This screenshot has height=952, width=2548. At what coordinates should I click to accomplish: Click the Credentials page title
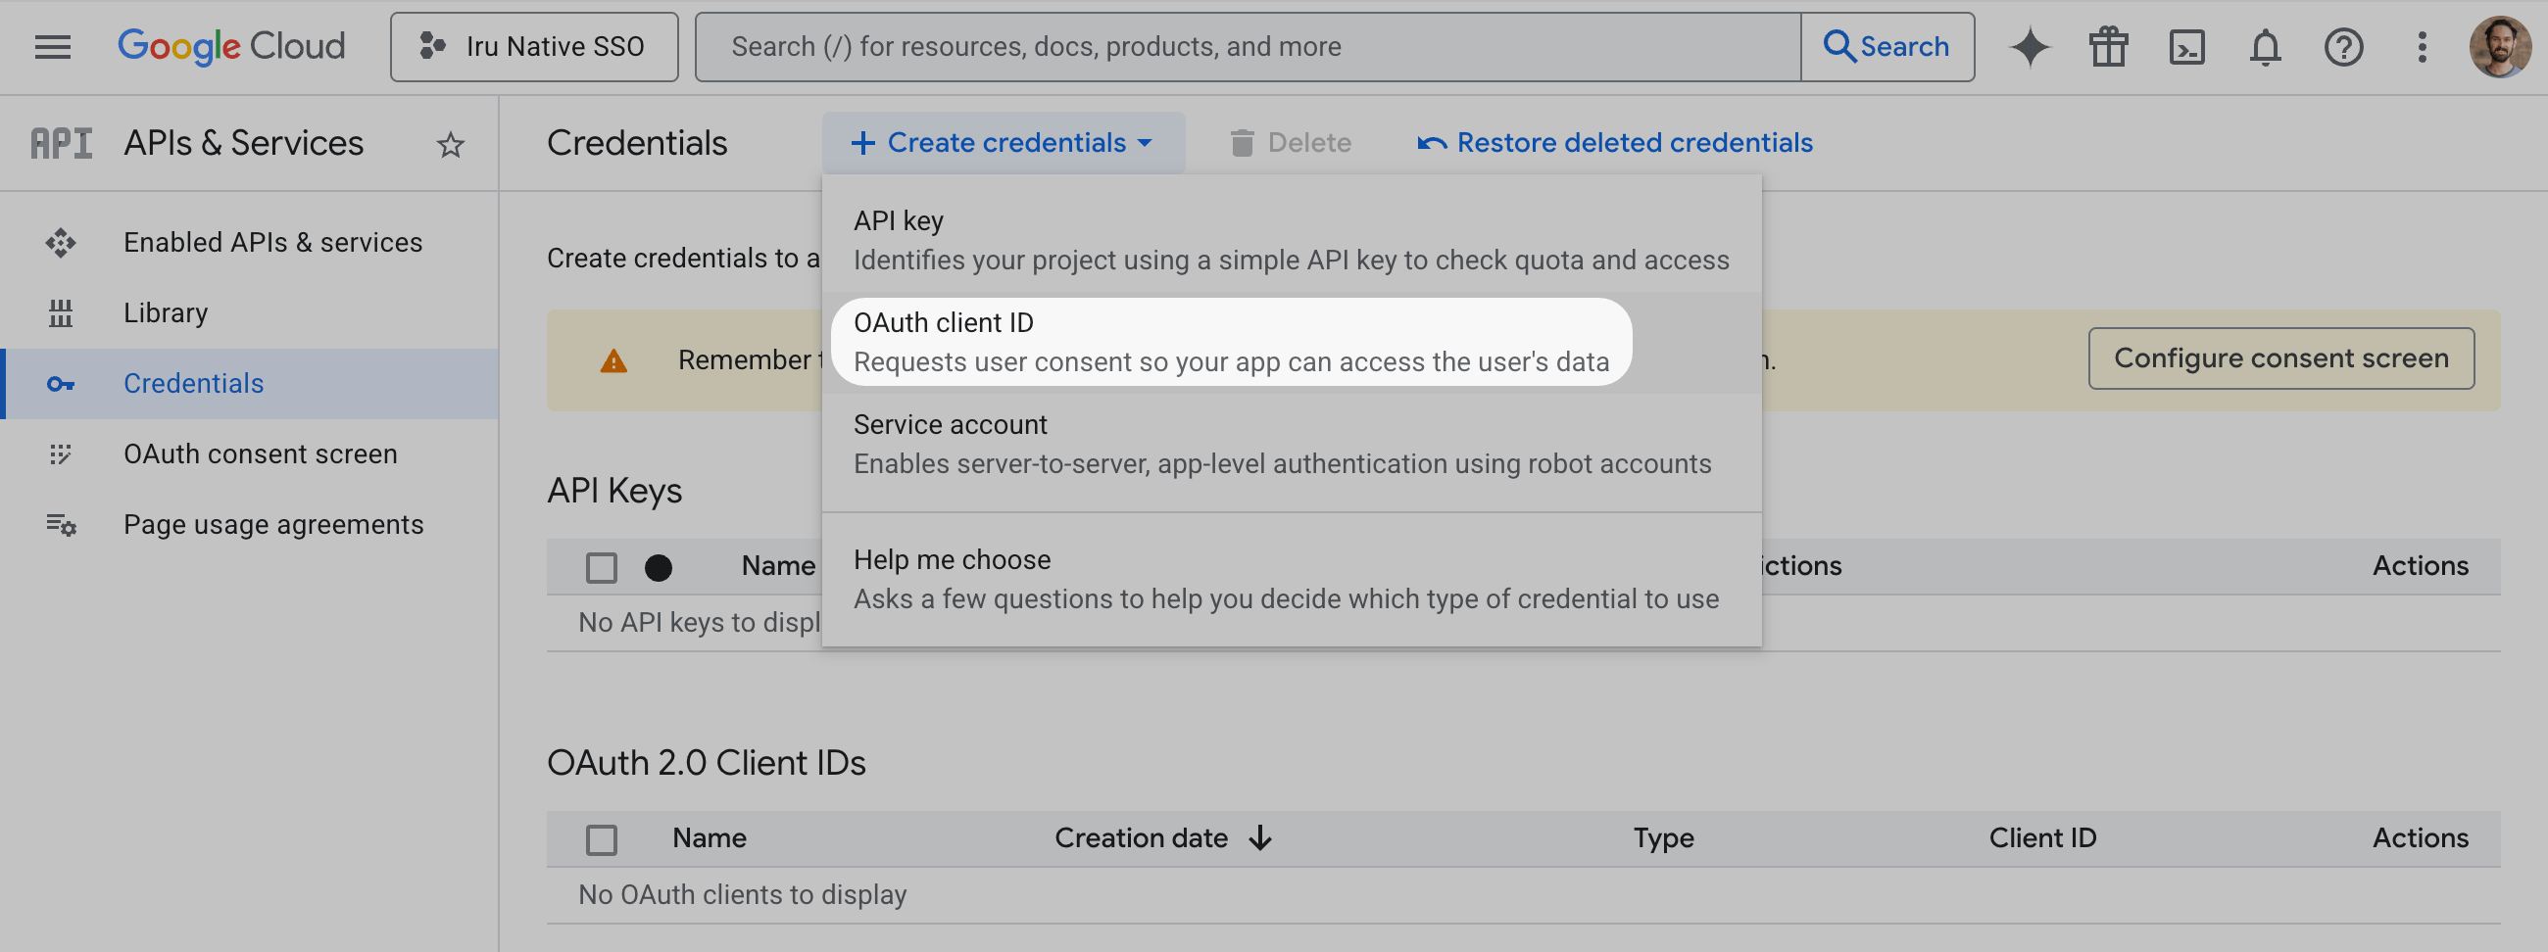pos(637,143)
